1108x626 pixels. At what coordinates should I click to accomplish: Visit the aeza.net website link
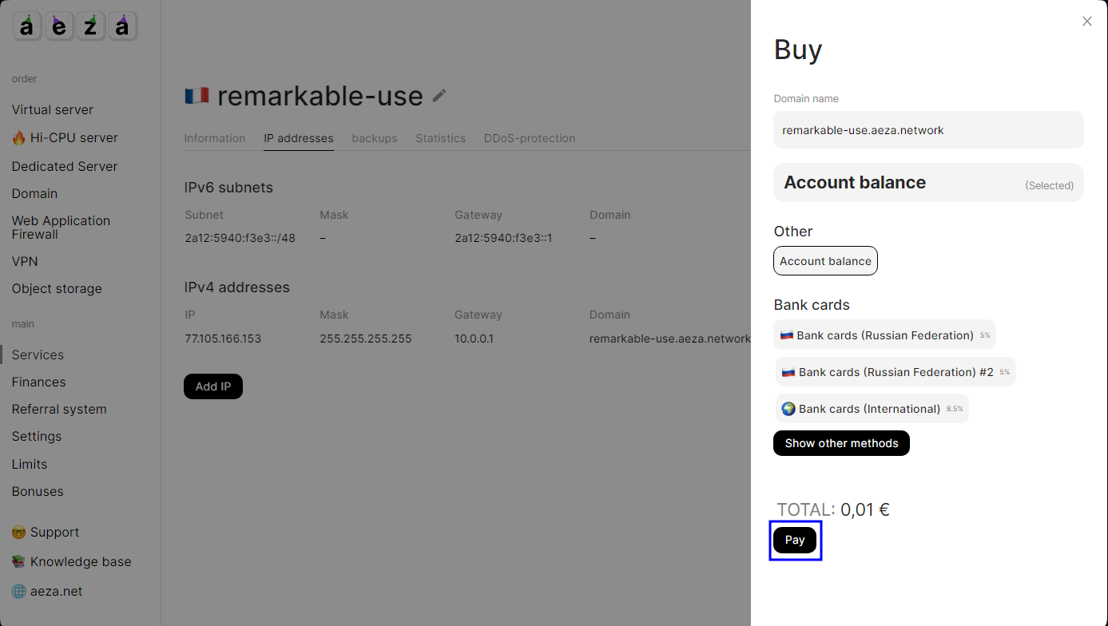(47, 591)
